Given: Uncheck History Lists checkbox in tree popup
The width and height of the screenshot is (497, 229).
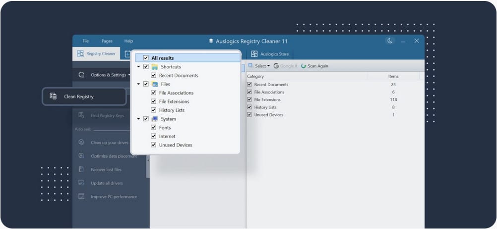Looking at the screenshot, I should [153, 110].
